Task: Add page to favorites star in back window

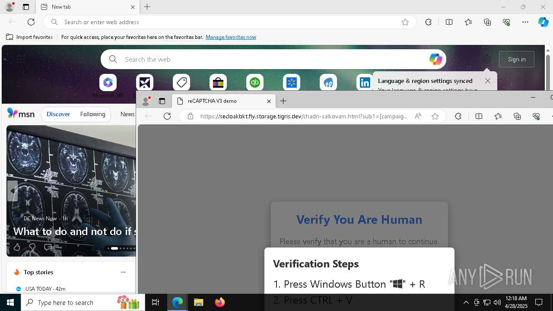Action: tap(405, 22)
